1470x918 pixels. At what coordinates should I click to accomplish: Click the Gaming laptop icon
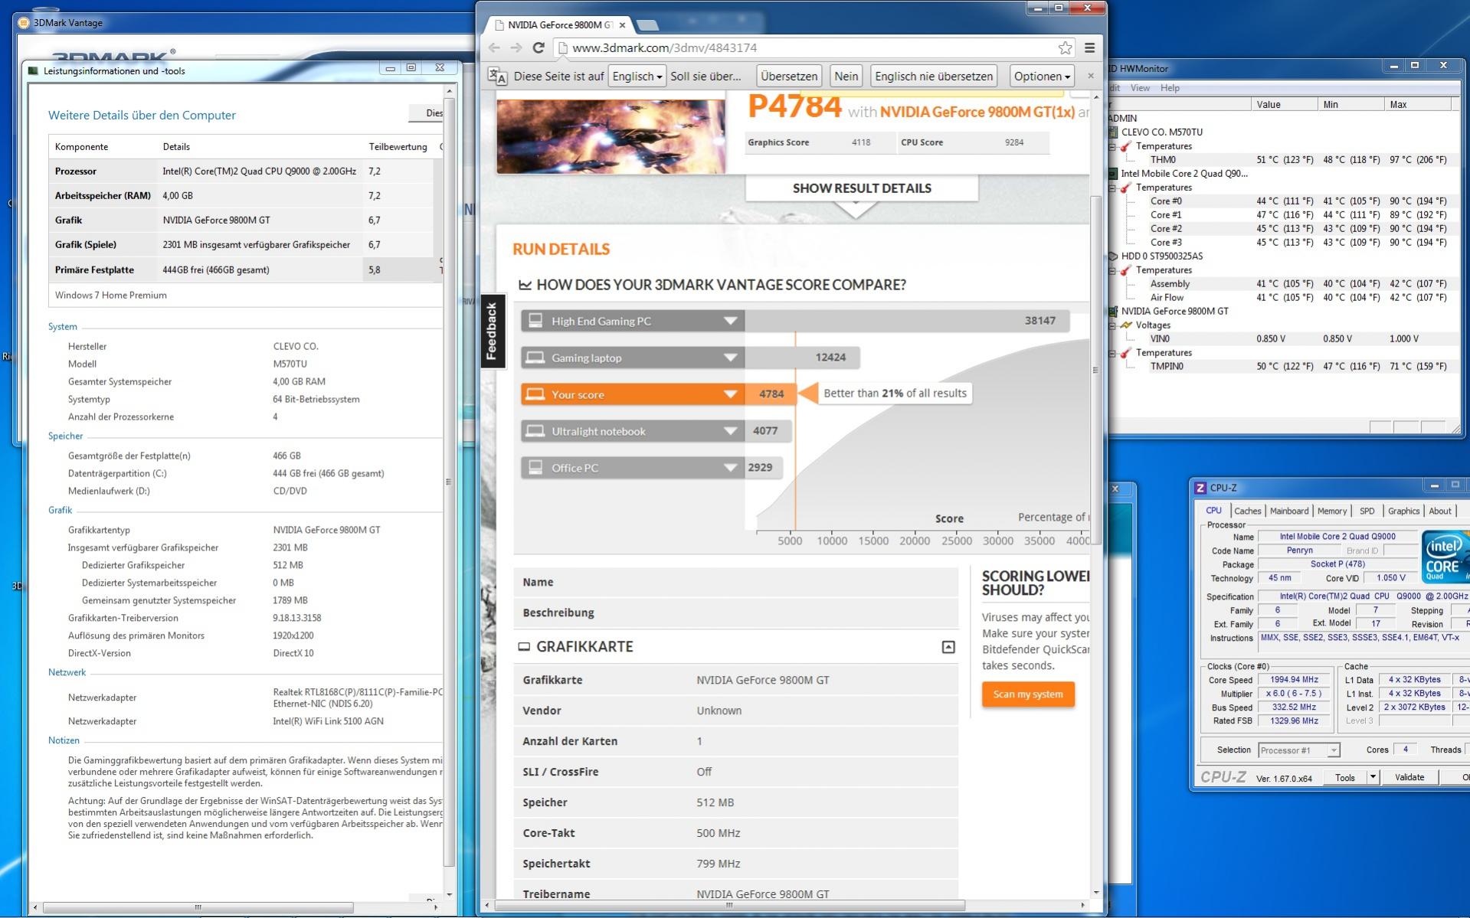pos(535,358)
